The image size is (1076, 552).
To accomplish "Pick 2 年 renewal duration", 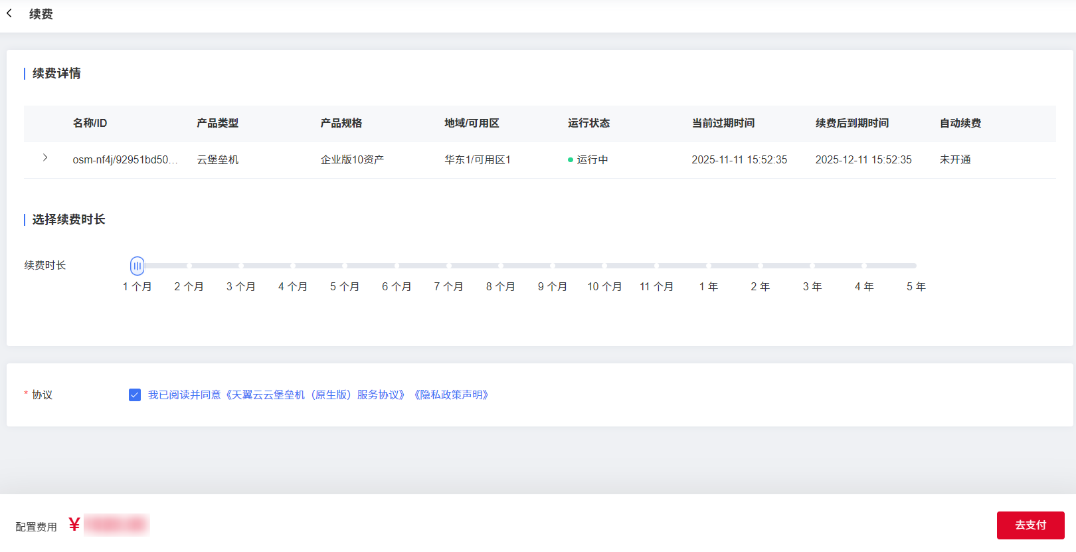I will 760,266.
